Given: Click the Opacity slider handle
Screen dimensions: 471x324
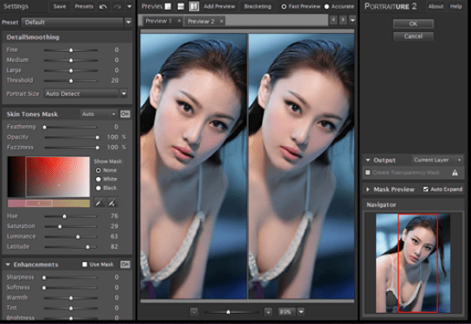Looking at the screenshot, I should pos(98,137).
